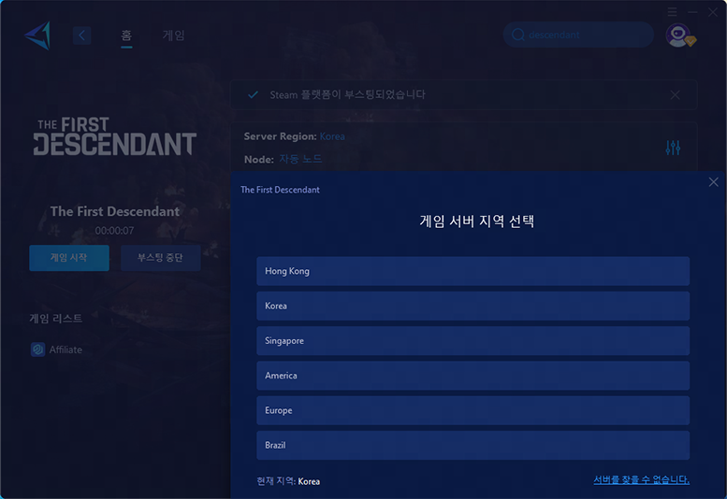Select the Brazil server region
The width and height of the screenshot is (727, 499).
coord(473,446)
